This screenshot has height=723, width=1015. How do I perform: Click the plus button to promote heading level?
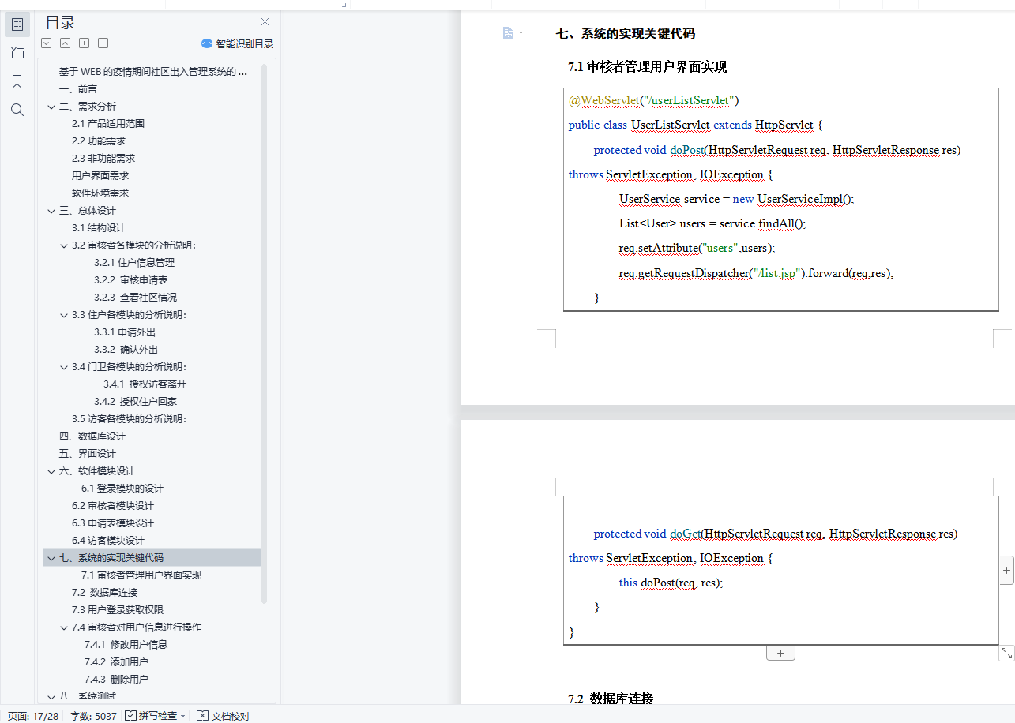tap(85, 43)
